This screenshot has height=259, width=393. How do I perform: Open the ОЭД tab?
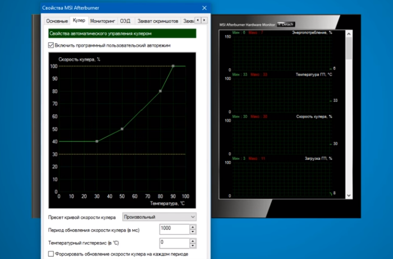pos(125,21)
